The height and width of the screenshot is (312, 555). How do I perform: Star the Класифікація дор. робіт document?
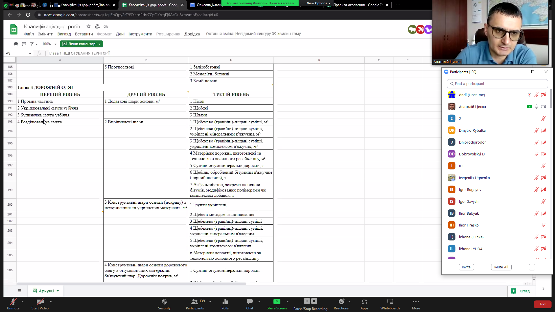(89, 26)
